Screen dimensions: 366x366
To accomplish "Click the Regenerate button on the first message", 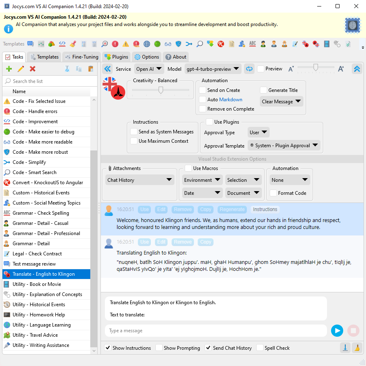I will [x=232, y=209].
